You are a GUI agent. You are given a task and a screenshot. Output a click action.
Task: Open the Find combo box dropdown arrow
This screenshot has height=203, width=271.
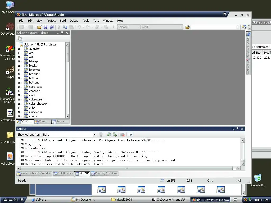238,27
